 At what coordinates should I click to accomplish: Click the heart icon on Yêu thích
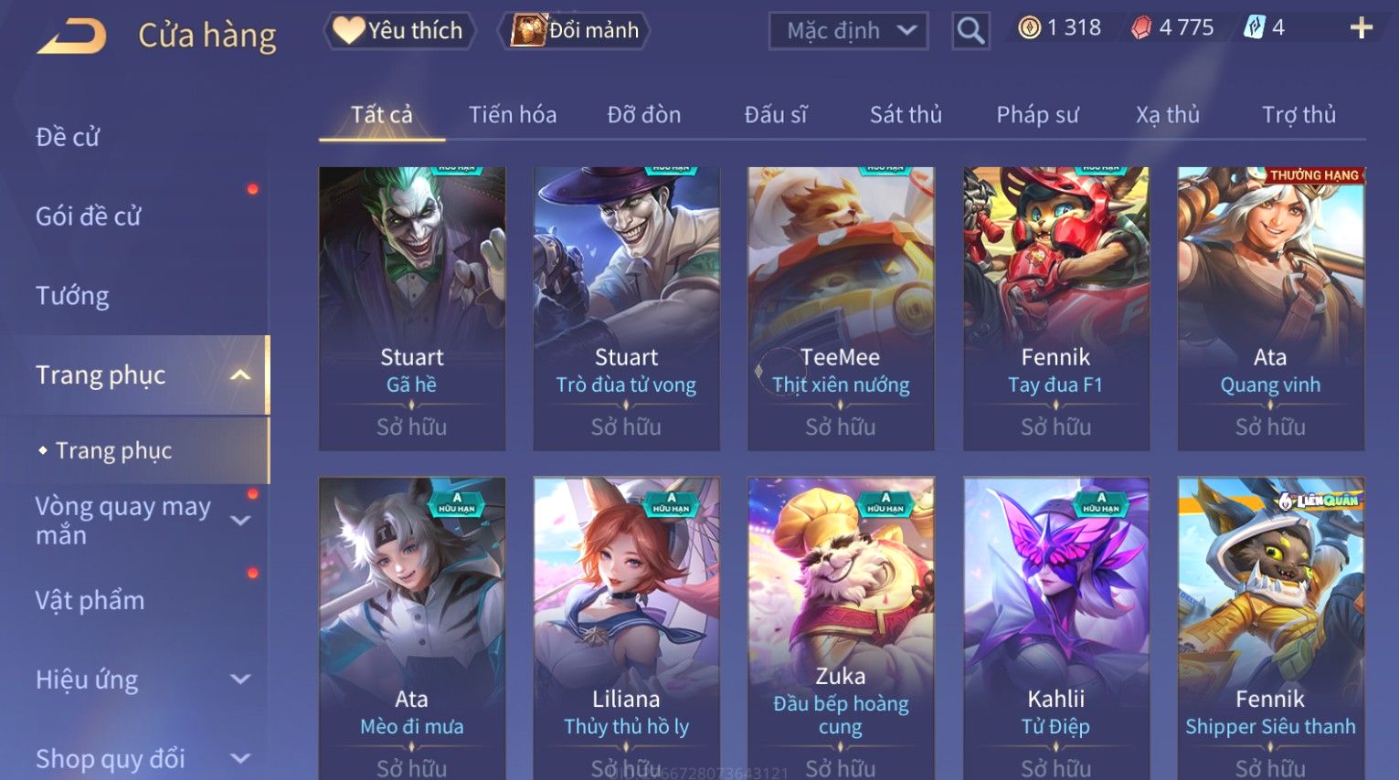[348, 30]
